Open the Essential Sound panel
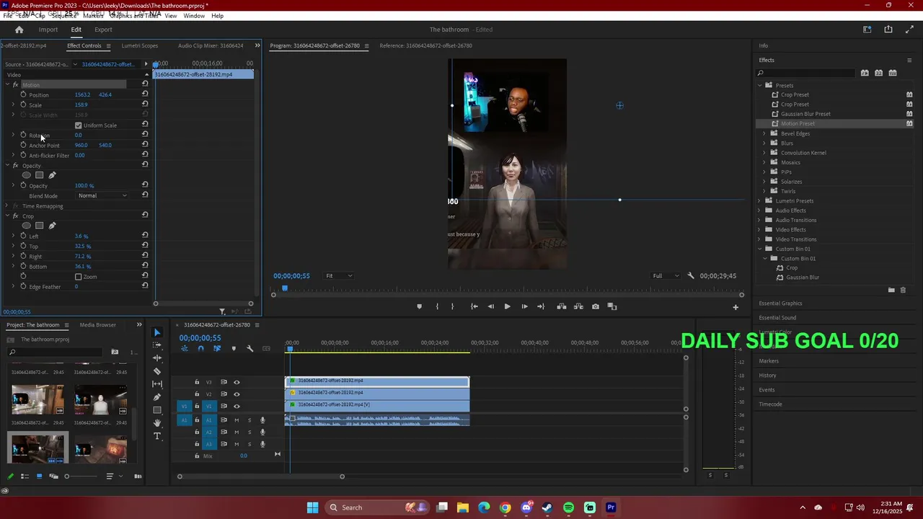923x519 pixels. point(777,318)
